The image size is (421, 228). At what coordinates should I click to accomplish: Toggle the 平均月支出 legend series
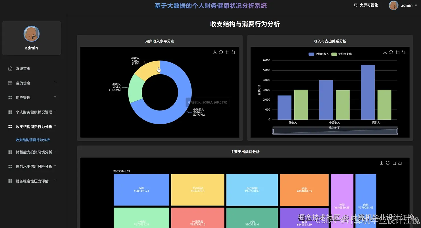coord(341,54)
